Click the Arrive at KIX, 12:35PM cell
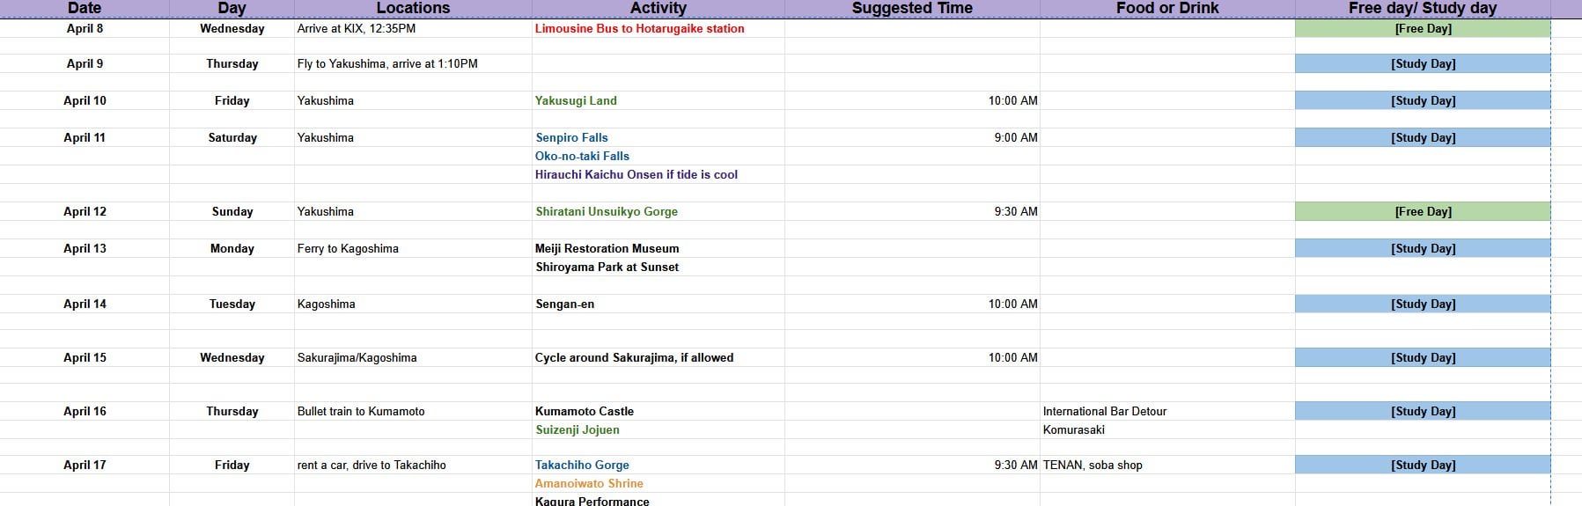The width and height of the screenshot is (1582, 506). click(413, 28)
